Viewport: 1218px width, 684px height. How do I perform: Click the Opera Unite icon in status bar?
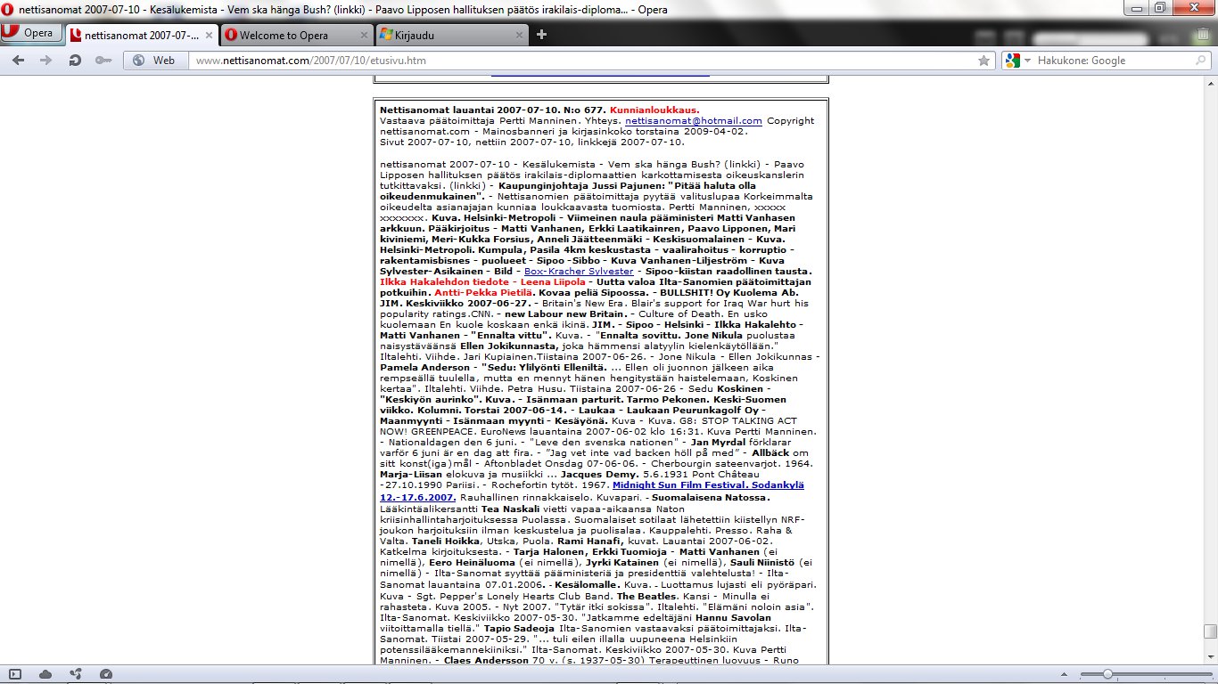pos(76,674)
